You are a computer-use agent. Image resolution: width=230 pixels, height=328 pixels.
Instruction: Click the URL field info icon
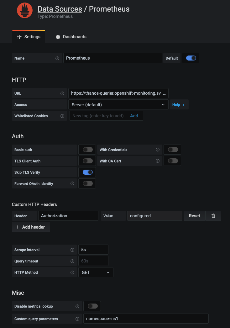(62, 93)
